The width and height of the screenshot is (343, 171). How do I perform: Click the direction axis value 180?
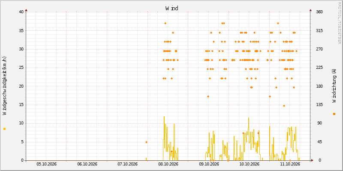[320, 86]
